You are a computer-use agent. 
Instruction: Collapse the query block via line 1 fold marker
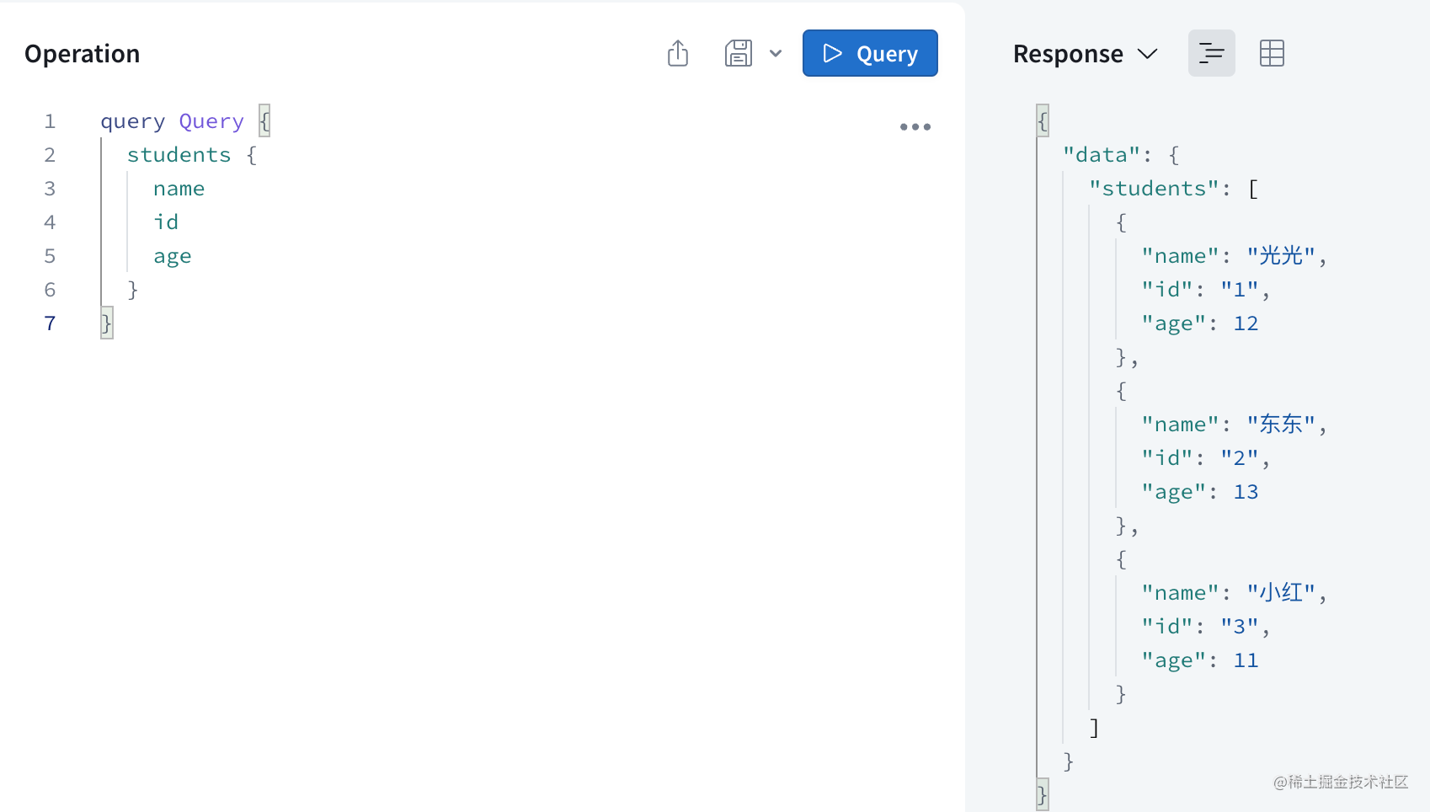click(x=264, y=120)
